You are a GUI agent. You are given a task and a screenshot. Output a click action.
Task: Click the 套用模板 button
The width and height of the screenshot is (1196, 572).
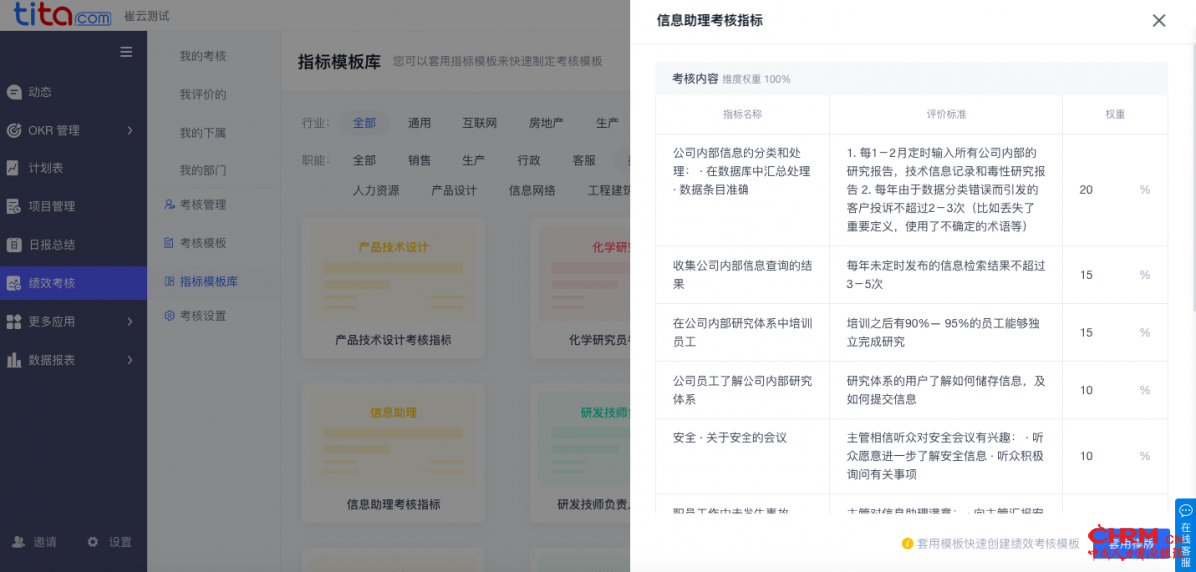pyautogui.click(x=1130, y=544)
